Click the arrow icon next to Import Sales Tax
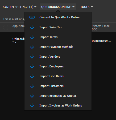This screenshot has width=116, height=120. tap(32, 27)
